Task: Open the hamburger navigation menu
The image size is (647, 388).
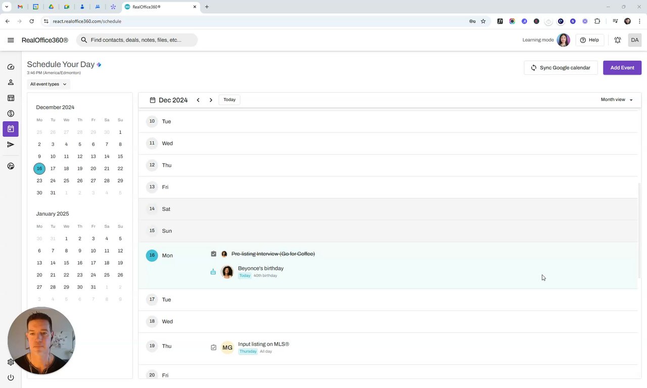Action: 11,40
